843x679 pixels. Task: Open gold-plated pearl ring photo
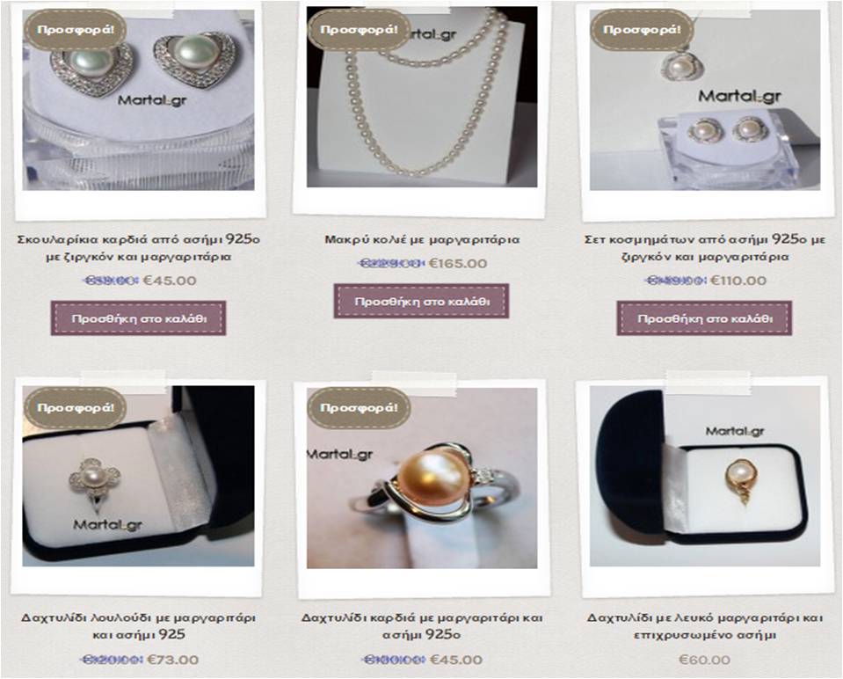[x=705, y=476]
